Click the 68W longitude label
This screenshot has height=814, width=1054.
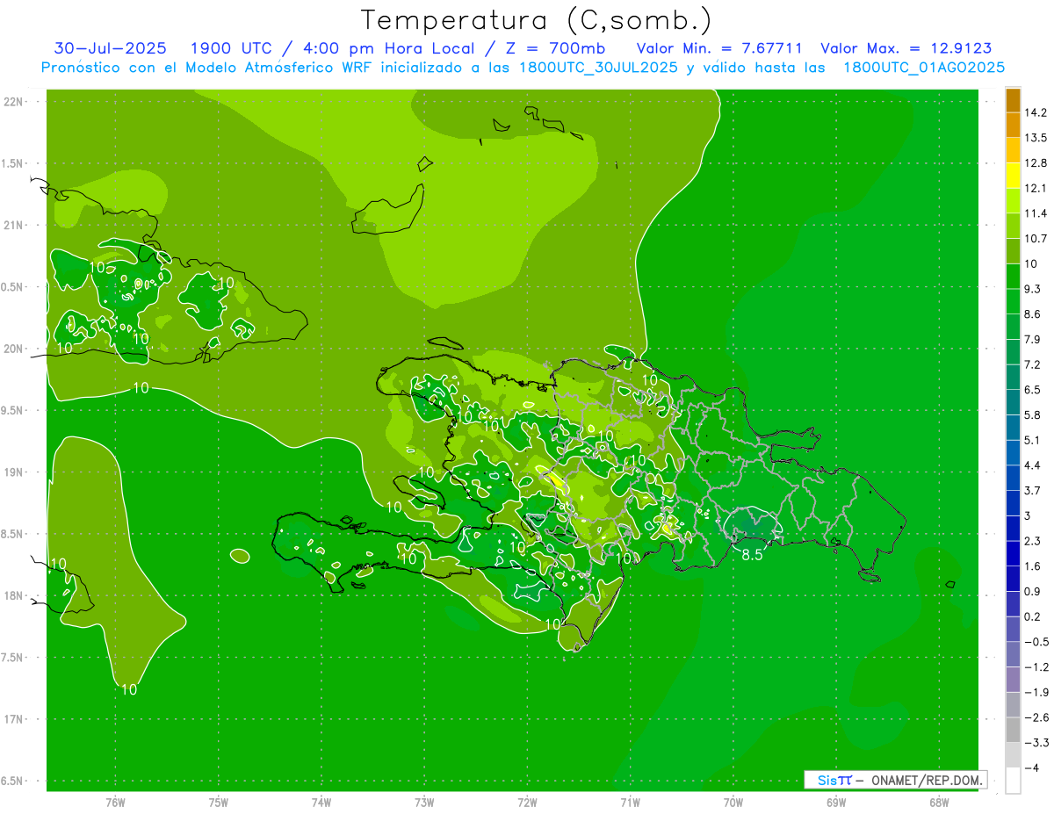click(x=938, y=803)
